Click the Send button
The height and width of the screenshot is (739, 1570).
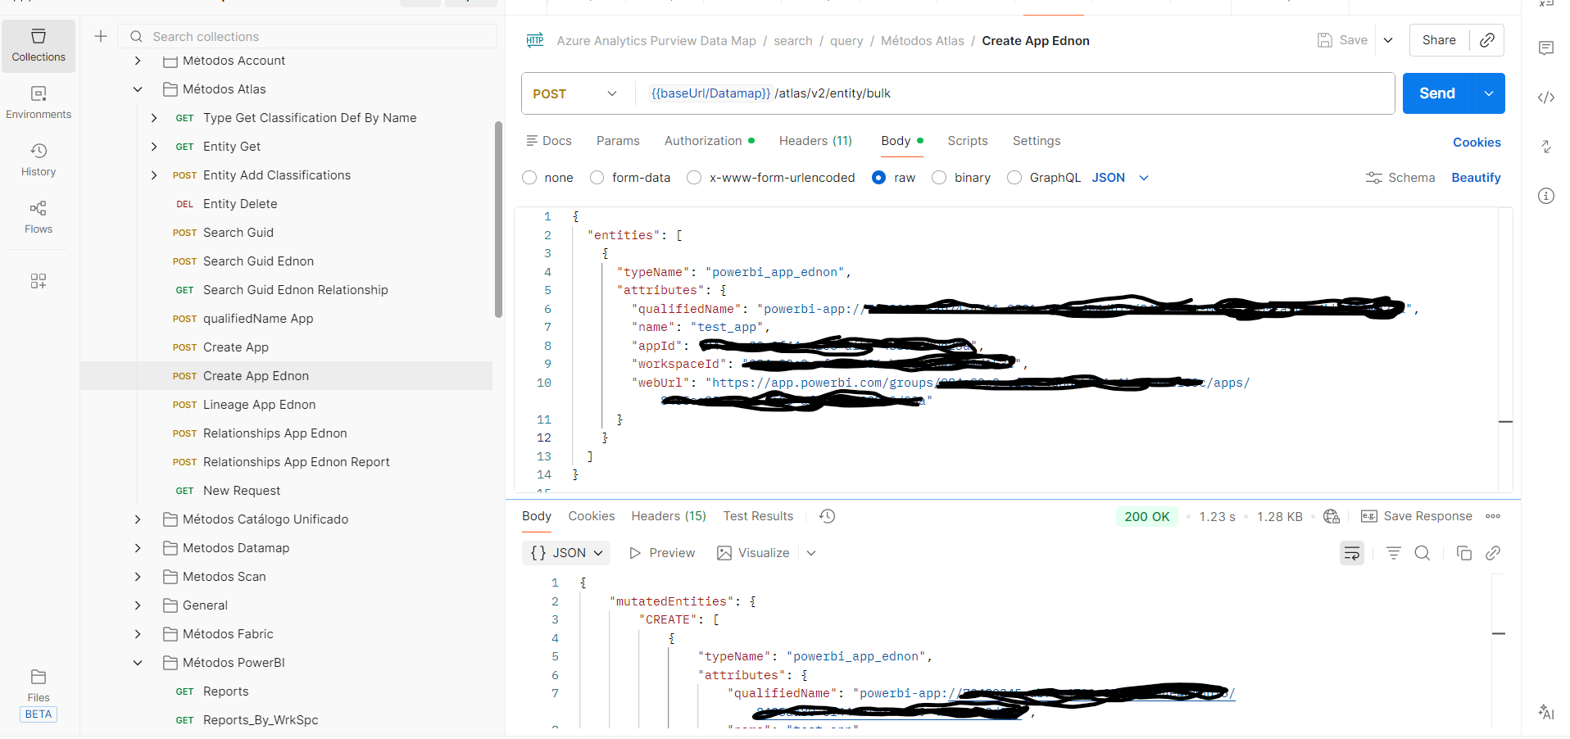pos(1437,93)
